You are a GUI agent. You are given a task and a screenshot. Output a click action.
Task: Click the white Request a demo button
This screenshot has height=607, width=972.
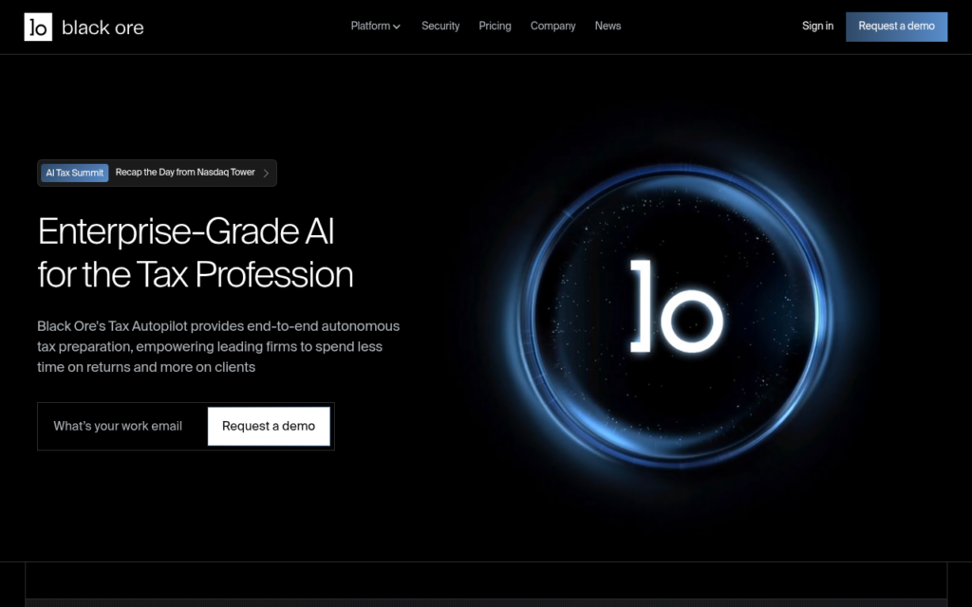tap(269, 426)
